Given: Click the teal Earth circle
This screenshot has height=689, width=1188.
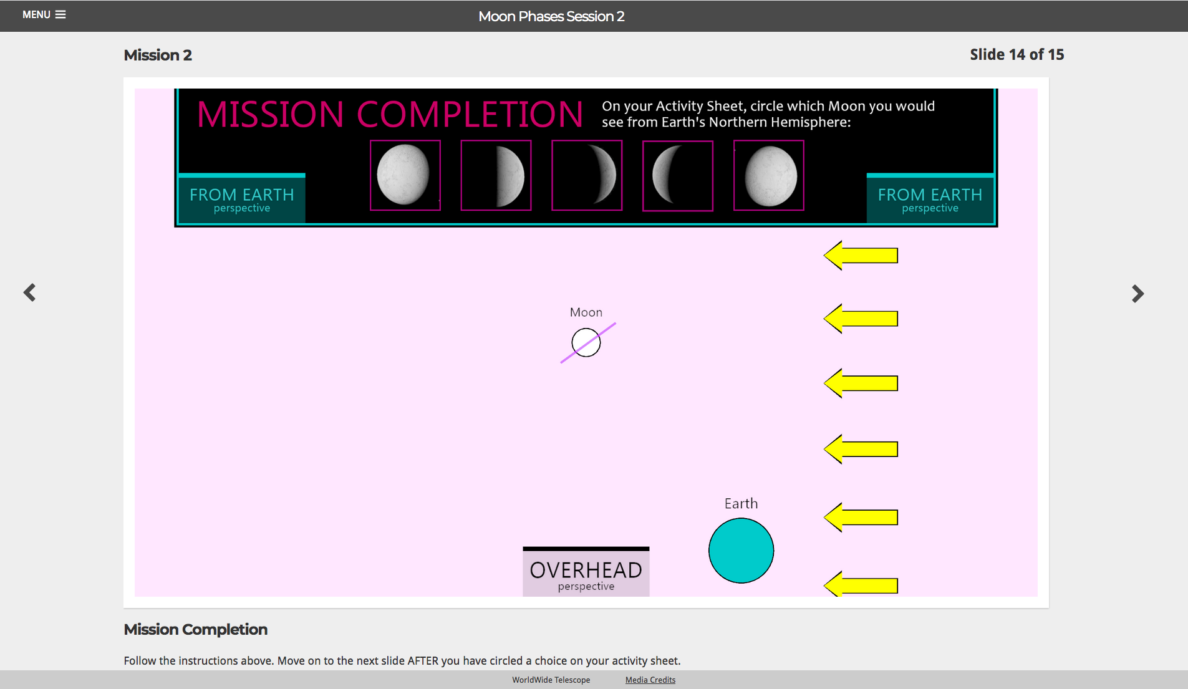Looking at the screenshot, I should click(x=741, y=551).
